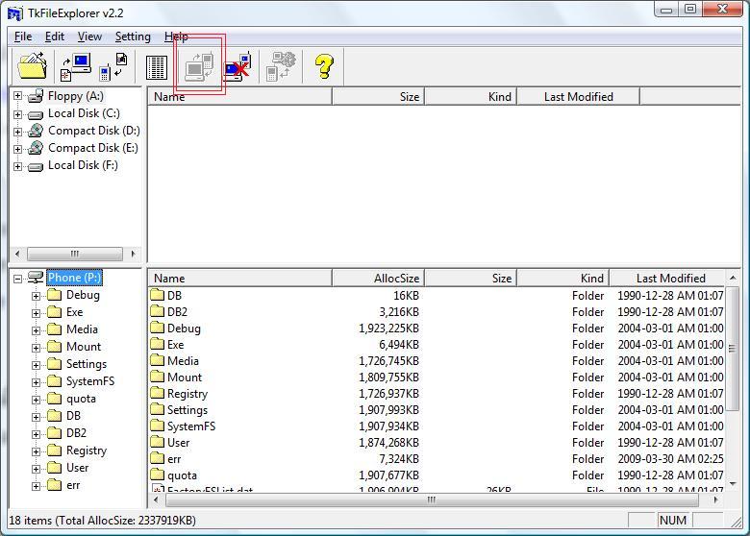Open the View menu
The width and height of the screenshot is (750, 536).
[89, 37]
